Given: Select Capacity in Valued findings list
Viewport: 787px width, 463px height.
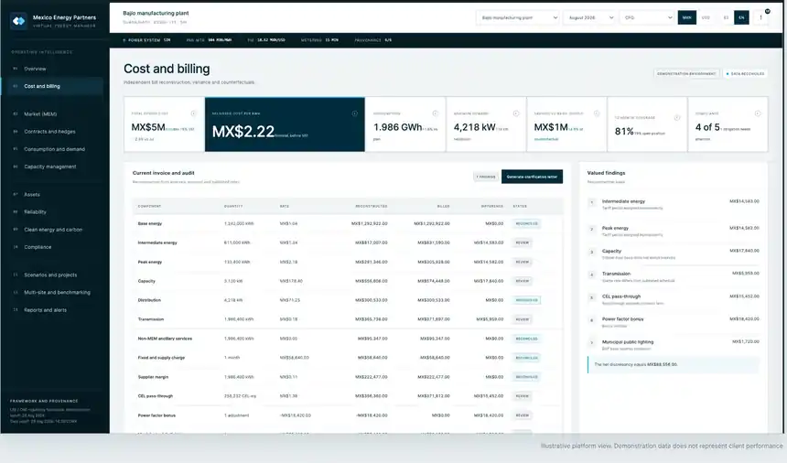Looking at the screenshot, I should (673, 253).
